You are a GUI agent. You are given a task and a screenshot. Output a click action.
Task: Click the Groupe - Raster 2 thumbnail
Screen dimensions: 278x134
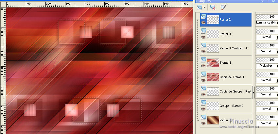213,106
